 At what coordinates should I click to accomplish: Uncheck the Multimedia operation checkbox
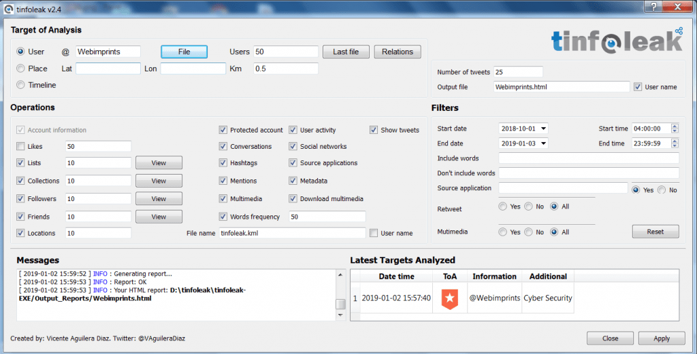(x=223, y=198)
